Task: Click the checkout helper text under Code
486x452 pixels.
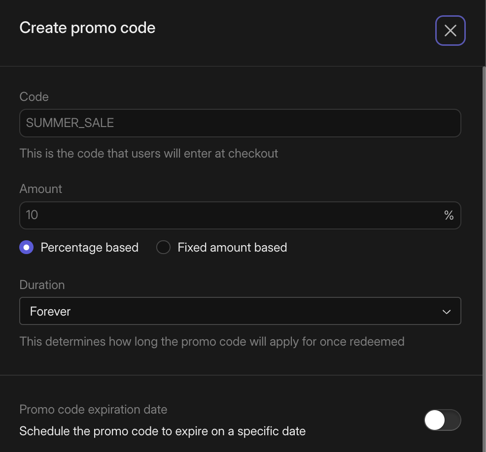Action: click(148, 154)
